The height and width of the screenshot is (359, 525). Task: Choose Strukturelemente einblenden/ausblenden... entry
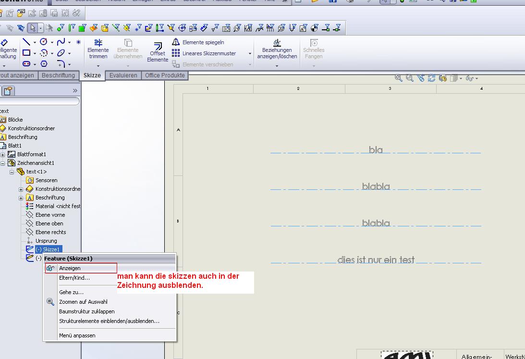110,321
